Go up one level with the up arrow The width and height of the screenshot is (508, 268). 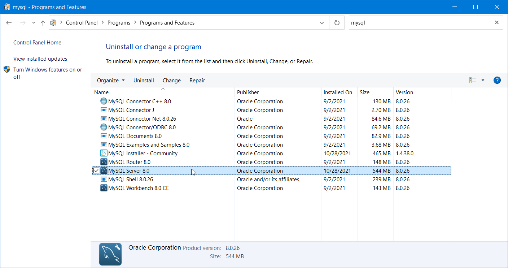[x=43, y=23]
